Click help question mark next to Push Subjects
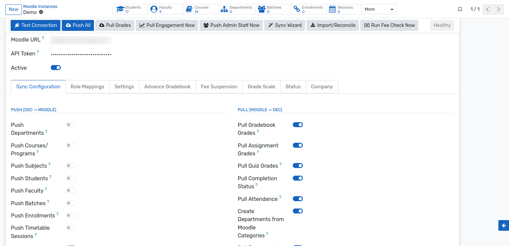 point(49,164)
